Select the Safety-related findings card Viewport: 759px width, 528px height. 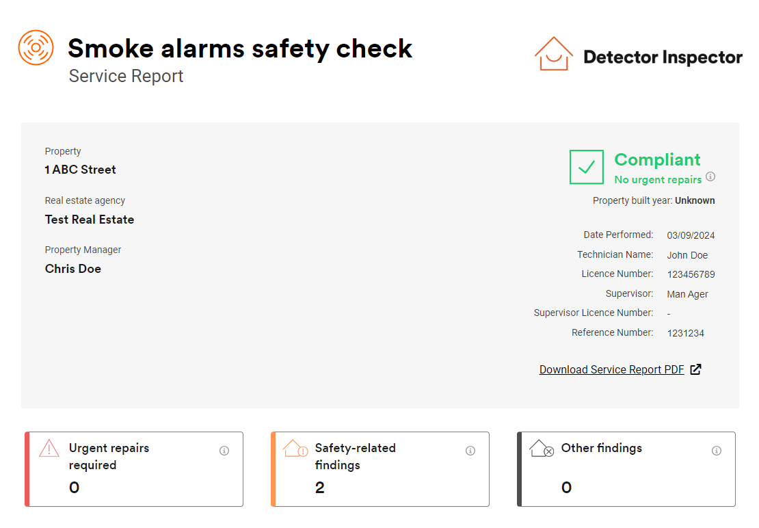pos(380,469)
